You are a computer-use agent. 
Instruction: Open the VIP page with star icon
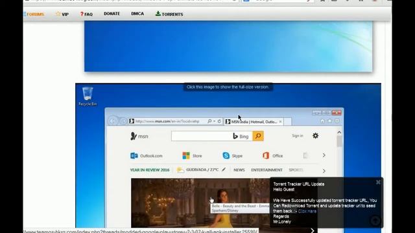point(62,14)
